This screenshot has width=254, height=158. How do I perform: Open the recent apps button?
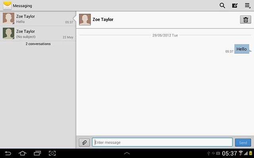(x=37, y=153)
